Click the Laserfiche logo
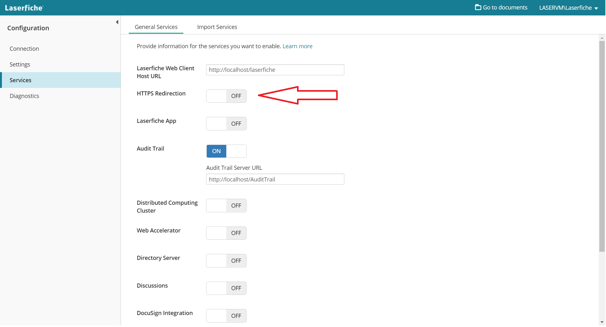This screenshot has width=606, height=327. tap(24, 8)
